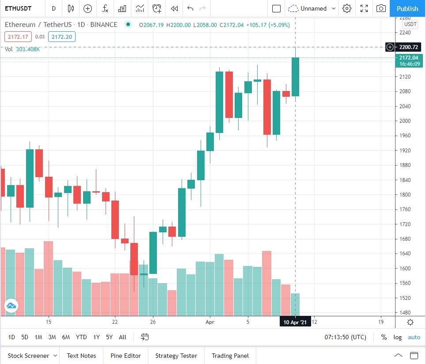Open chart settings with the gear icon
426x364 pixels.
tap(347, 8)
